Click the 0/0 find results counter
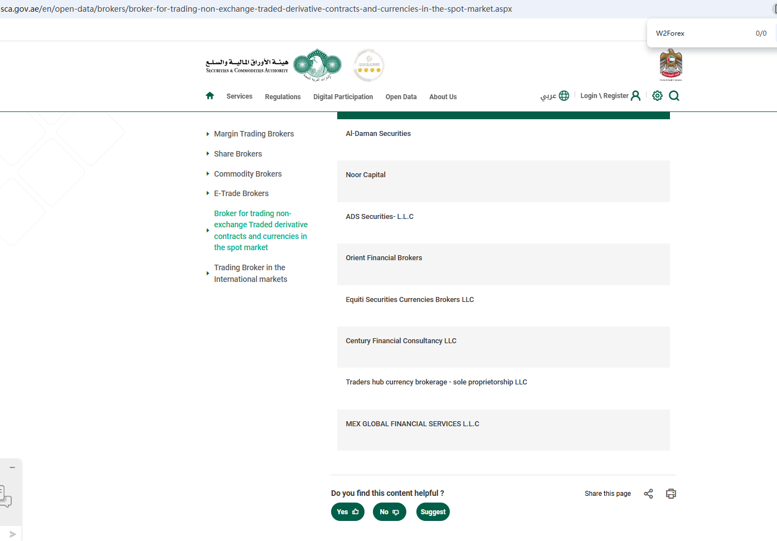777x541 pixels. point(761,33)
